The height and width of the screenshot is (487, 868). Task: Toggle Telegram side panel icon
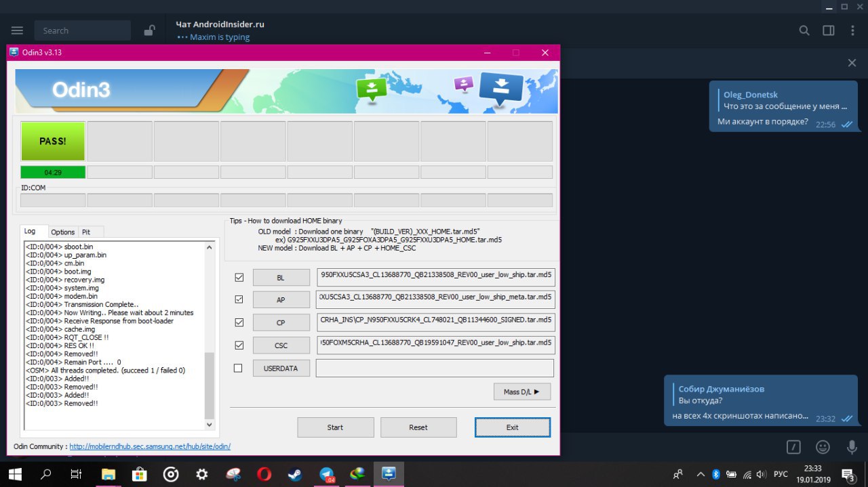click(829, 30)
